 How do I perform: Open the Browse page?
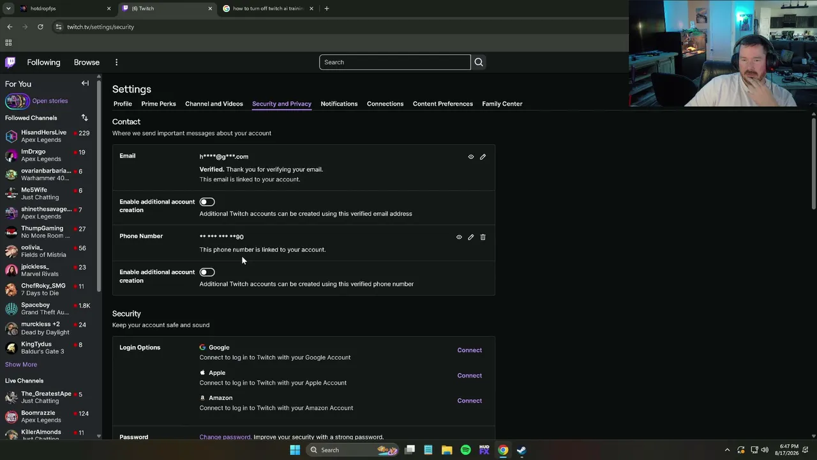tap(86, 62)
